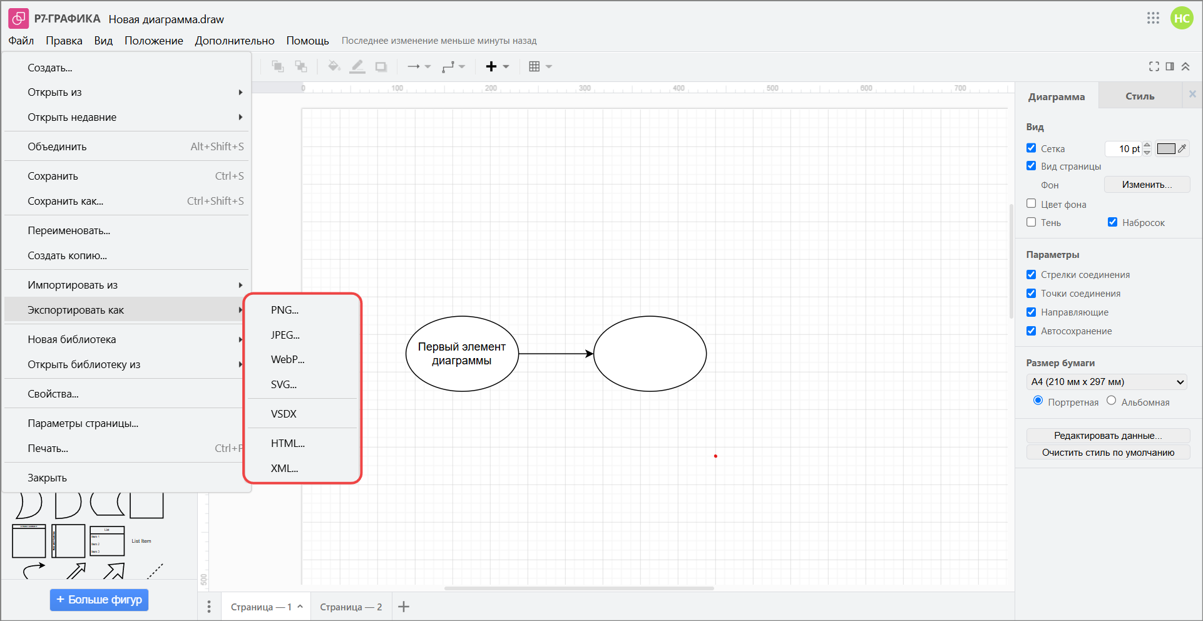Click the To Front toolbar icon

coord(278,66)
